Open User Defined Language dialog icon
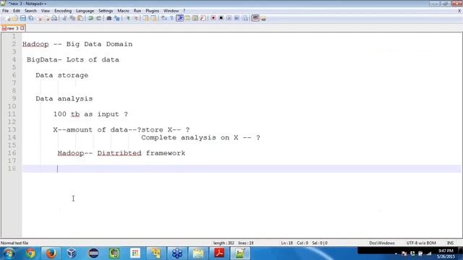The image size is (463, 260). pyautogui.click(x=187, y=18)
